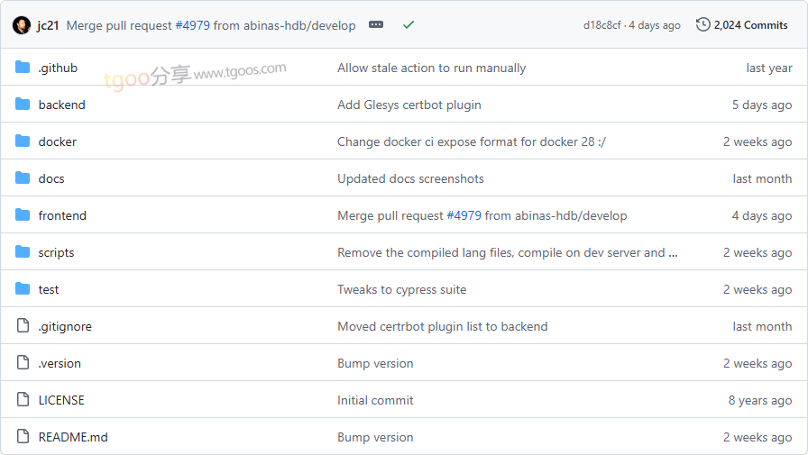Screen dimensions: 808x455
Task: Click commit hash d18c8cf
Action: (601, 25)
